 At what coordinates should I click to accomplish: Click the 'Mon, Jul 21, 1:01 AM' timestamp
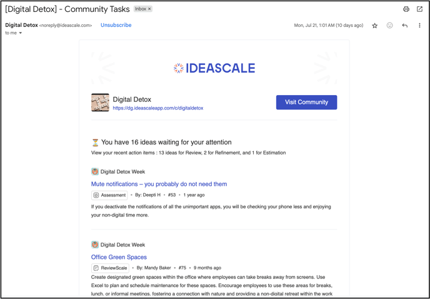pyautogui.click(x=329, y=25)
